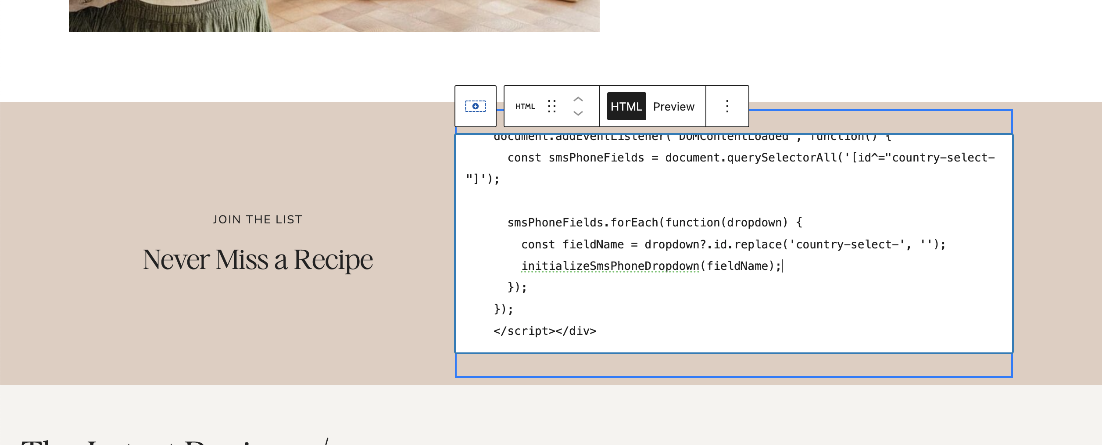
Task: Grab the block drag handle dots
Action: [x=552, y=106]
